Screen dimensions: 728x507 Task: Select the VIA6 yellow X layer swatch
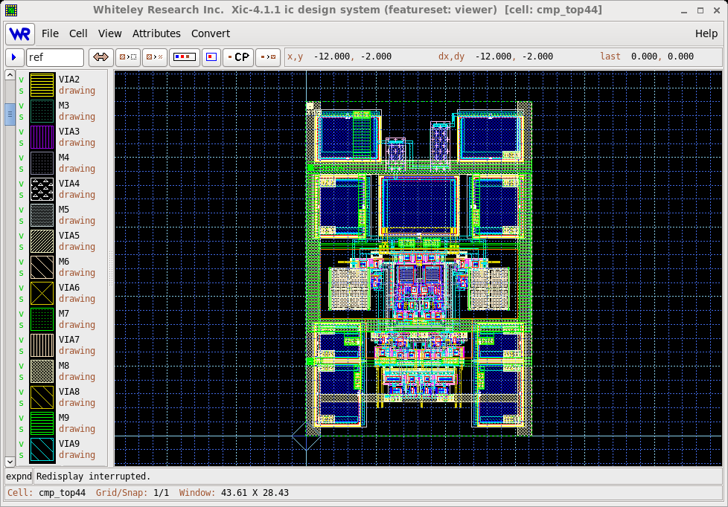pos(42,293)
